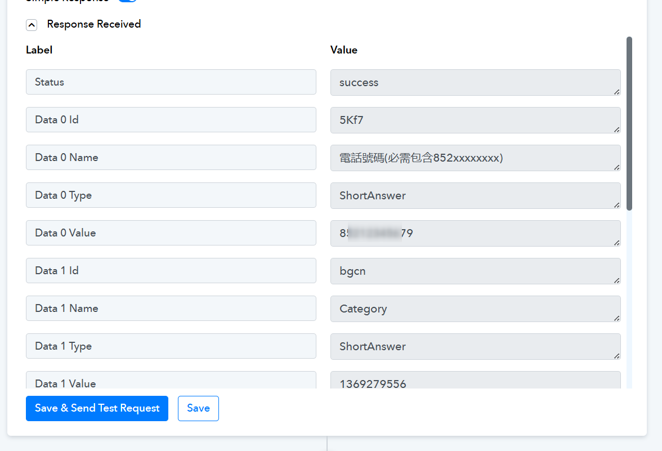Toggle the Simple Response switch
Screen dimensions: 662x451
[128, 1]
